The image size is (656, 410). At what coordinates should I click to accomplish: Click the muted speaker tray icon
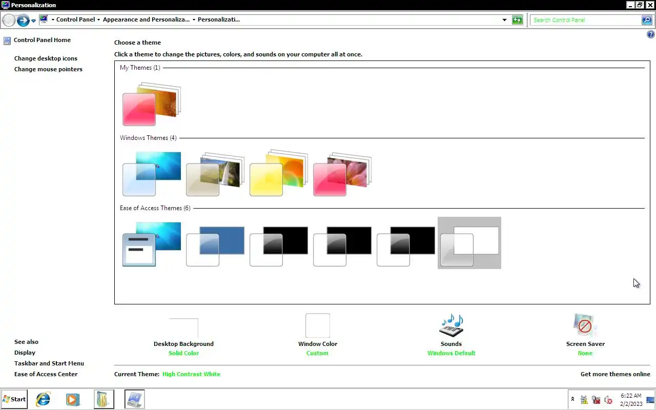608,400
